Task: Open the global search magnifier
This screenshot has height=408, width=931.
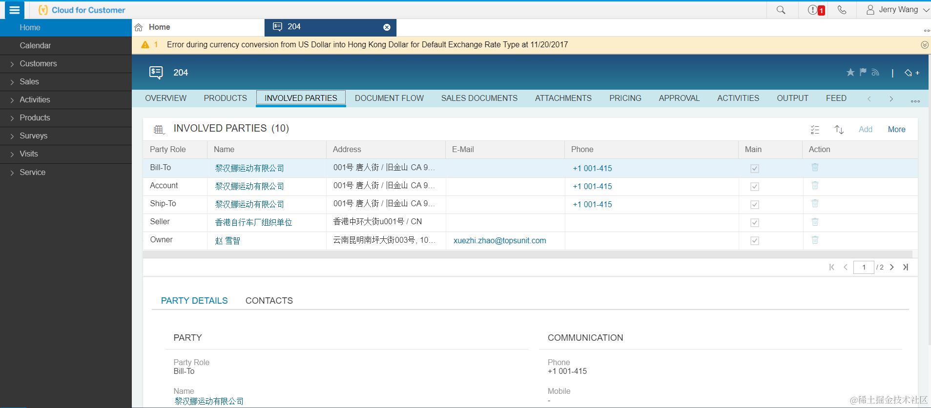Action: click(781, 10)
